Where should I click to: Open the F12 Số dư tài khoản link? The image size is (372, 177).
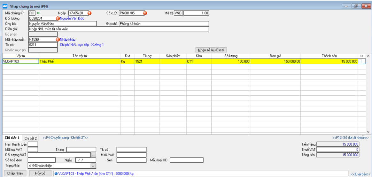click(x=351, y=138)
